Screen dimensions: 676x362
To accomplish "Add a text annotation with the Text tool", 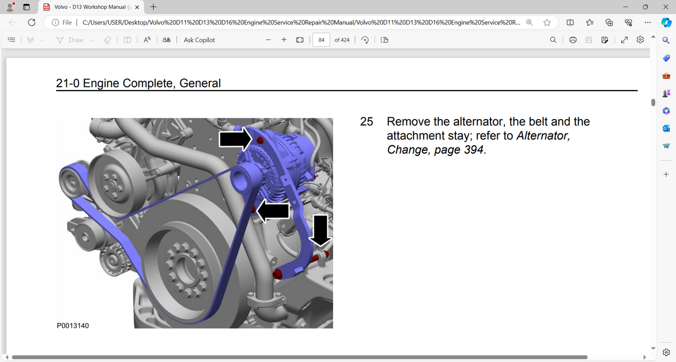I will 127,39.
